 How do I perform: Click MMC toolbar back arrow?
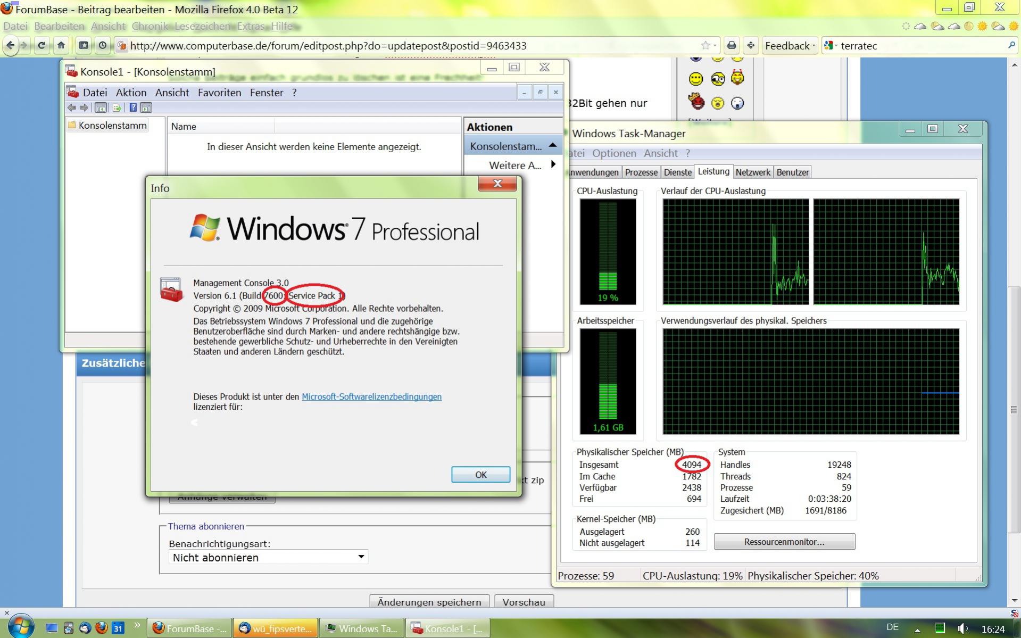[72, 107]
